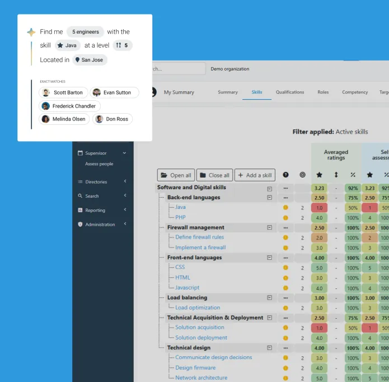Click the red 1.0 rating cell for Java
The image size is (389, 382).
click(319, 208)
